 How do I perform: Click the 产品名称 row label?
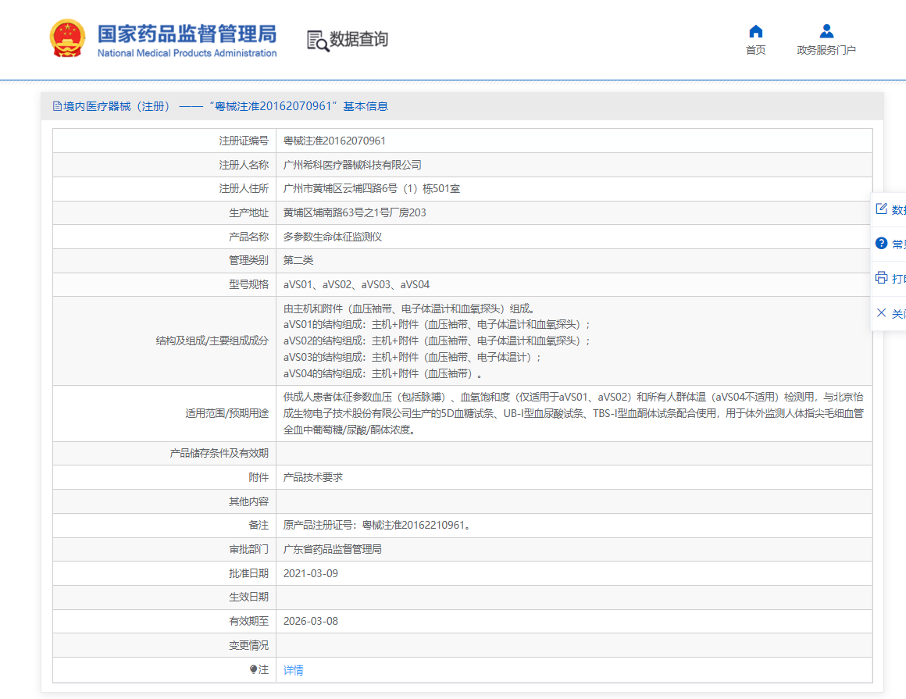(248, 237)
